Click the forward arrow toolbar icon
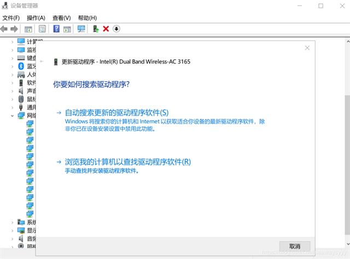This screenshot has height=259, width=350. pyautogui.click(x=14, y=29)
